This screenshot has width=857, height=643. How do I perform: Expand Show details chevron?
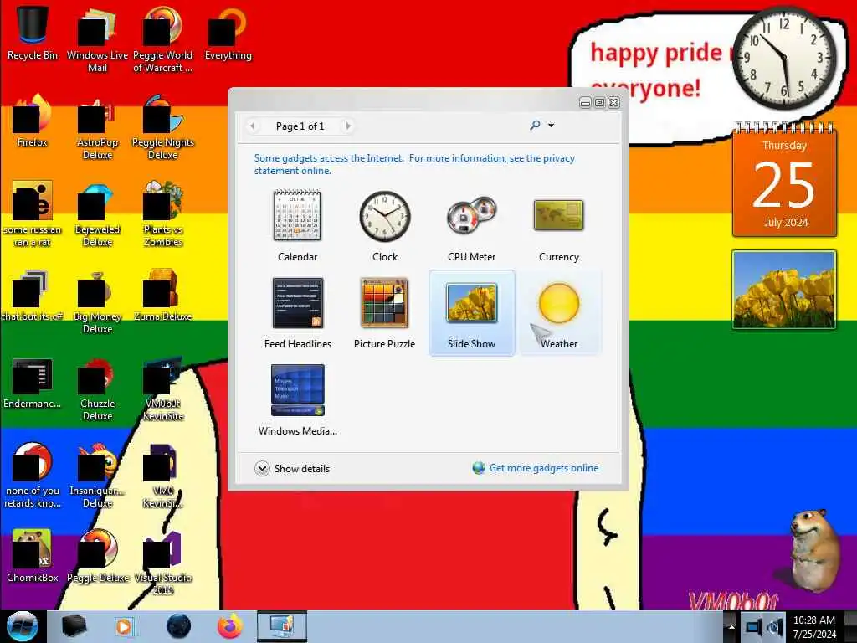(x=262, y=469)
